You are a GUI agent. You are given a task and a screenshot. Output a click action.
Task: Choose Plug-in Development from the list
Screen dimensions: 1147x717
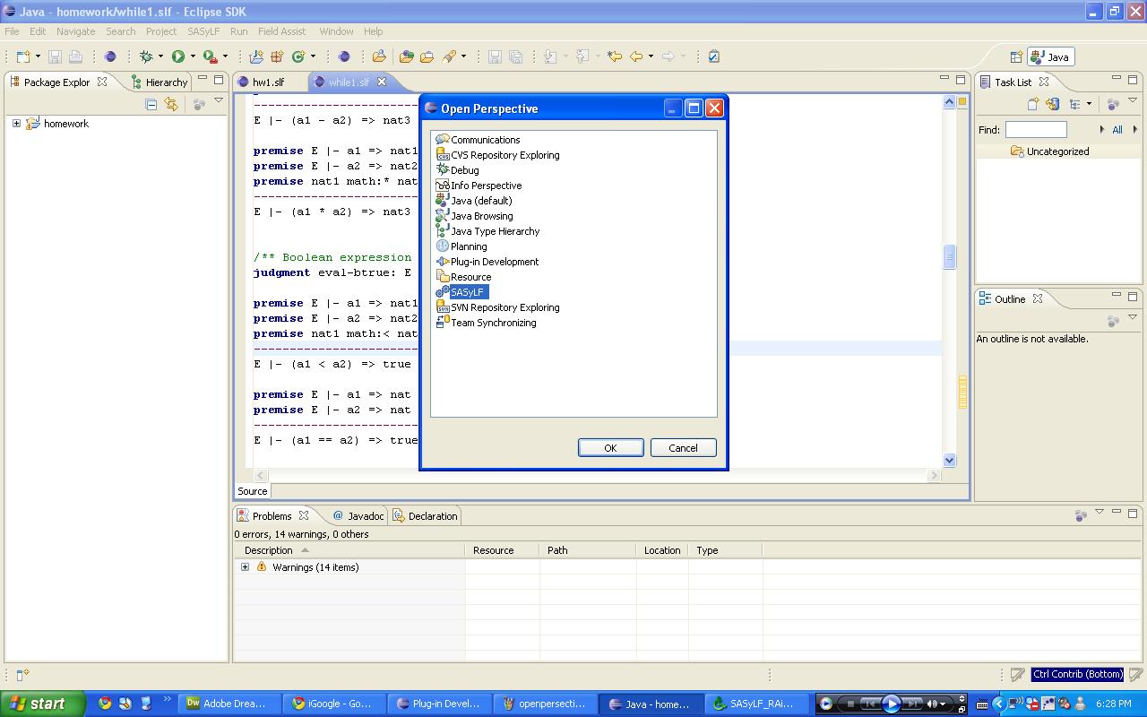[x=494, y=262]
